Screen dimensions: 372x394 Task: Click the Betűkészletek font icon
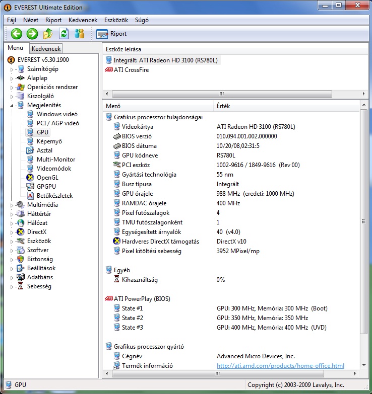30,196
